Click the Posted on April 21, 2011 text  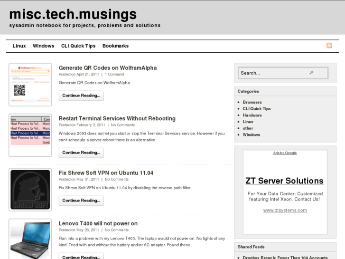click(79, 74)
